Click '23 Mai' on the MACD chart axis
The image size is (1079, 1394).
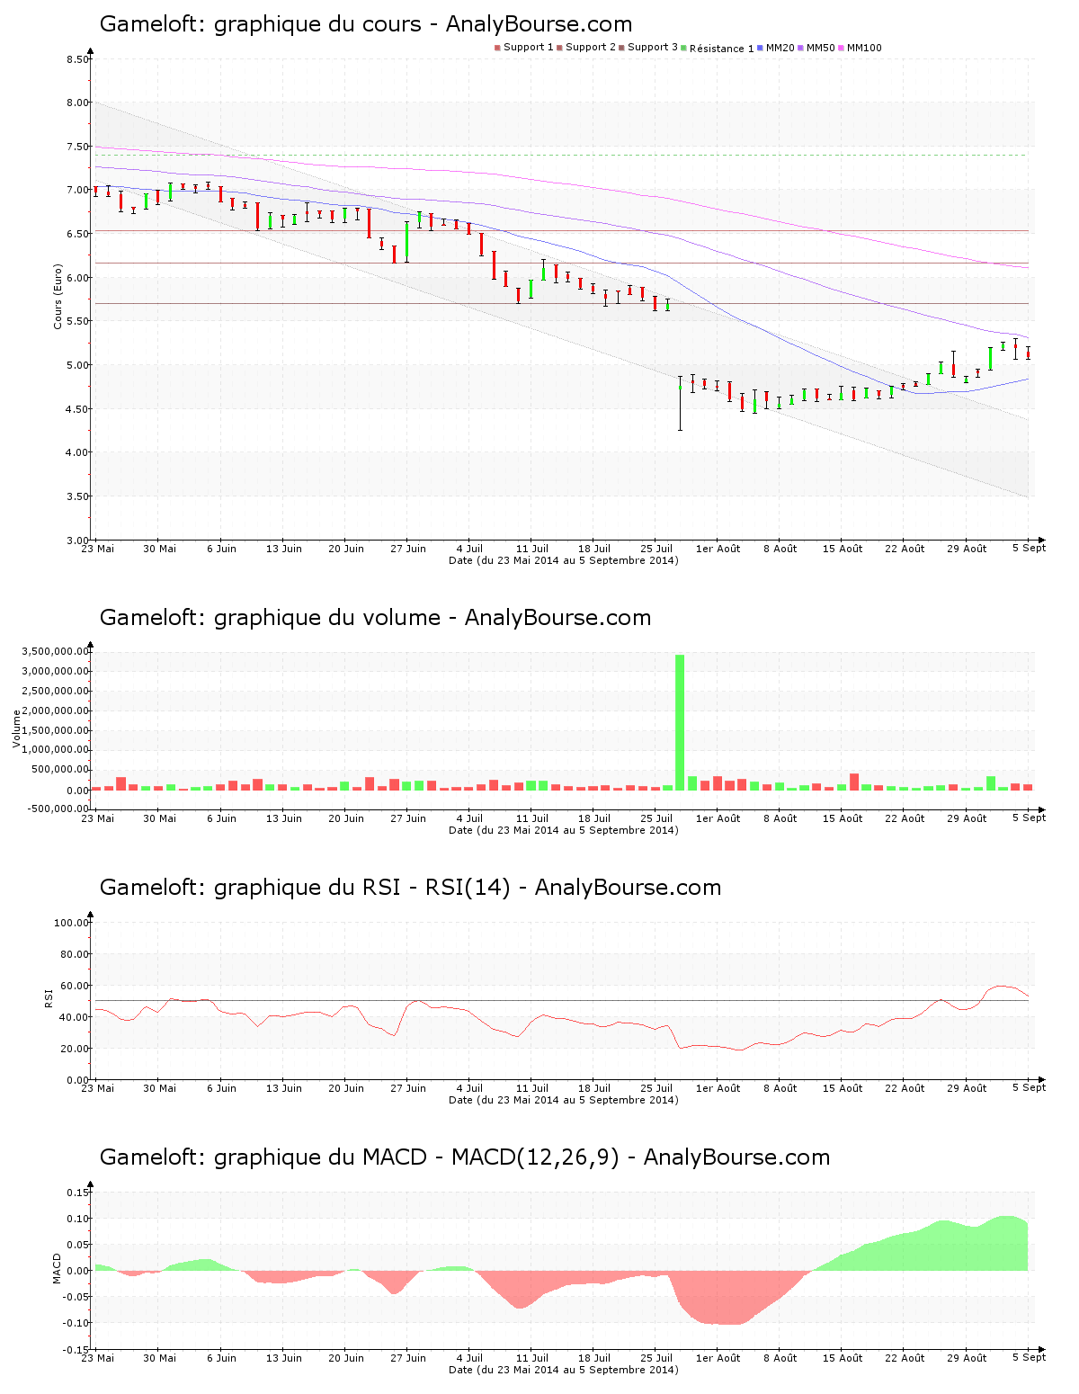98,1358
